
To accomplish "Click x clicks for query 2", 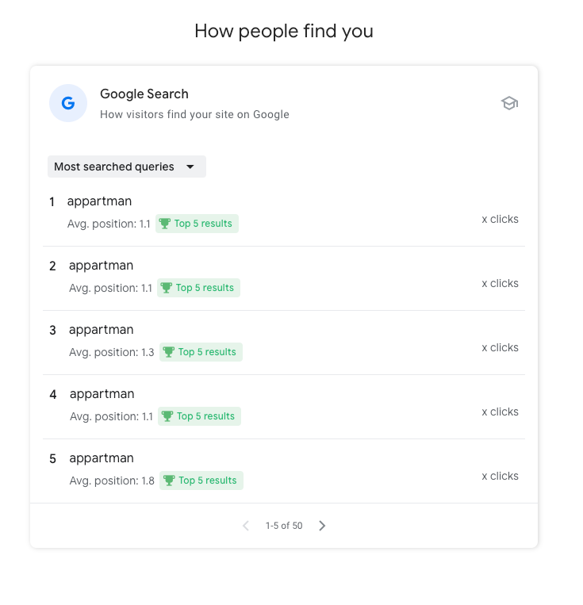I will click(x=500, y=284).
